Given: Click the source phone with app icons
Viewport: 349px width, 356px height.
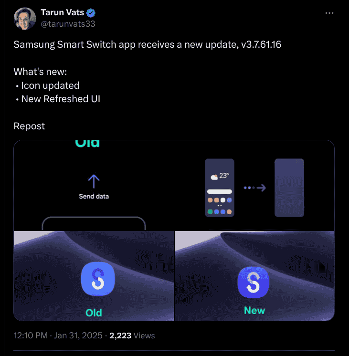Looking at the screenshot, I should click(x=220, y=188).
